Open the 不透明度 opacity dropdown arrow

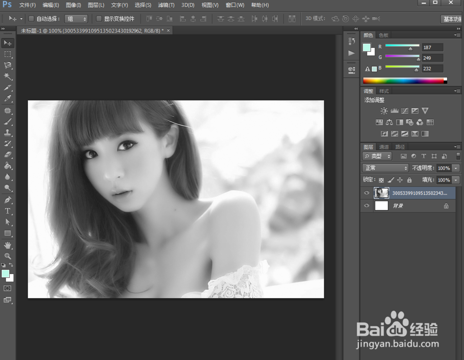point(456,168)
